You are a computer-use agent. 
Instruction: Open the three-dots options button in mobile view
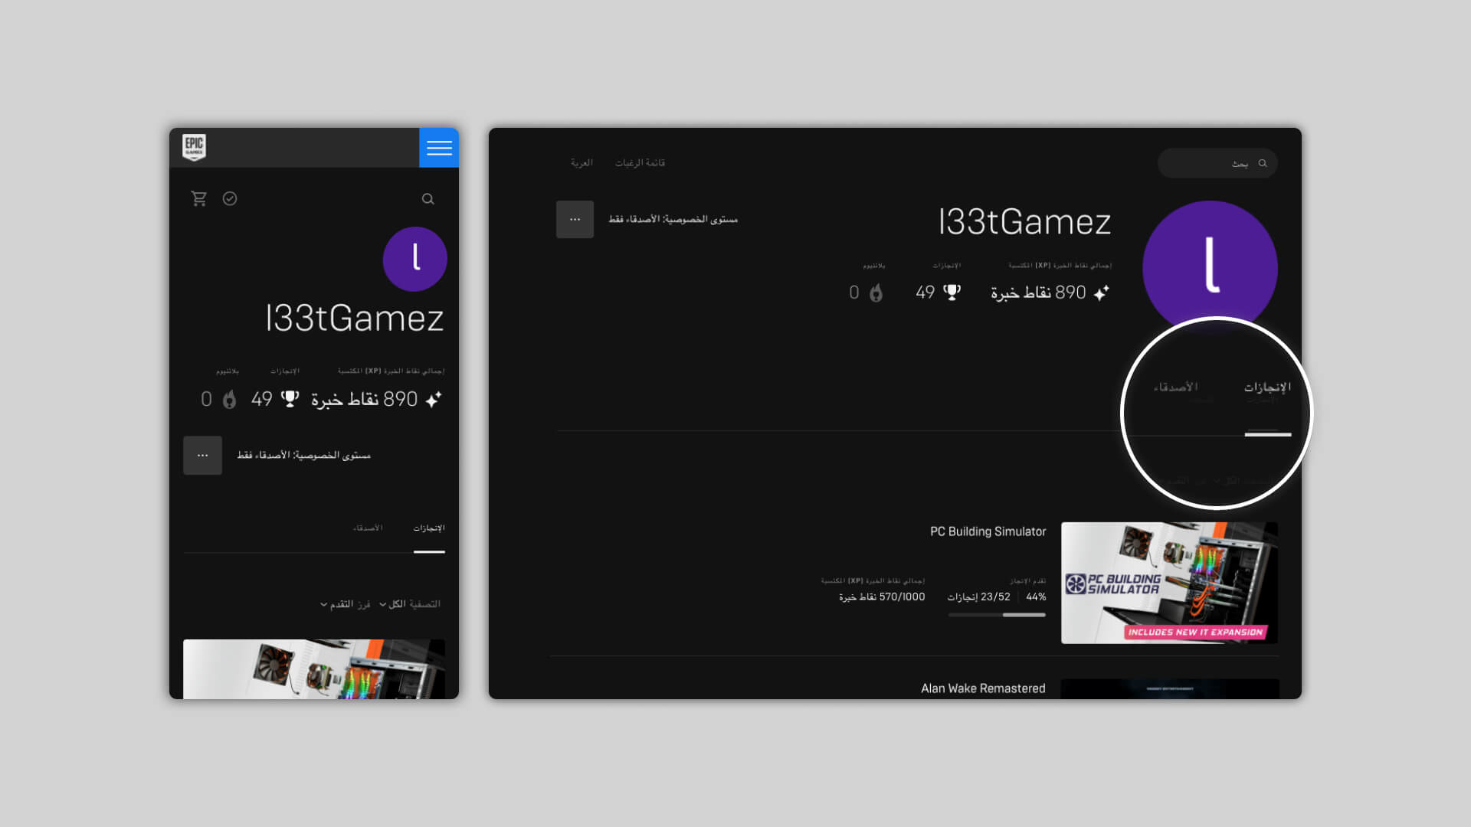coord(202,456)
